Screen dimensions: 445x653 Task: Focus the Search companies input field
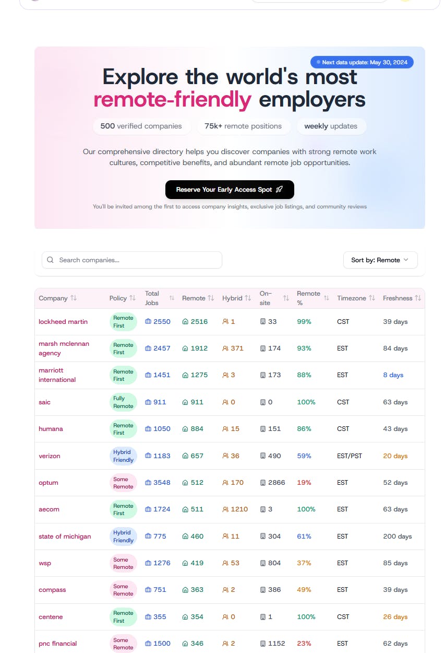132,260
